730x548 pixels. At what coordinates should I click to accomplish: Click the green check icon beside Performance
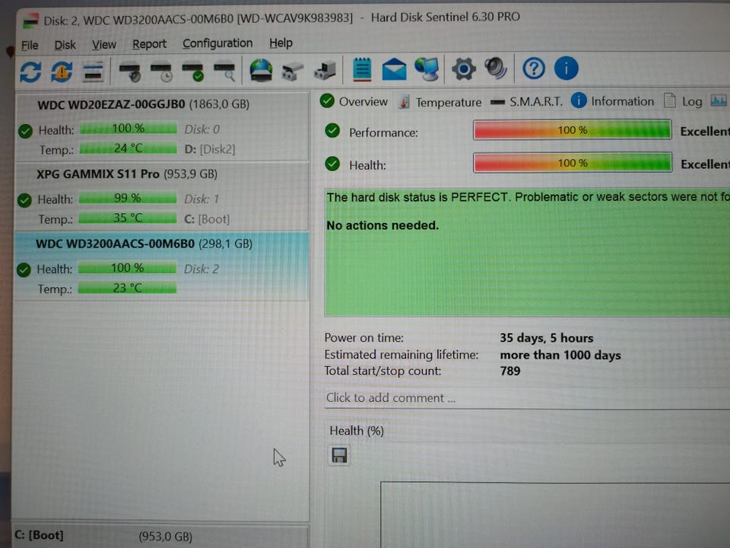tap(332, 131)
